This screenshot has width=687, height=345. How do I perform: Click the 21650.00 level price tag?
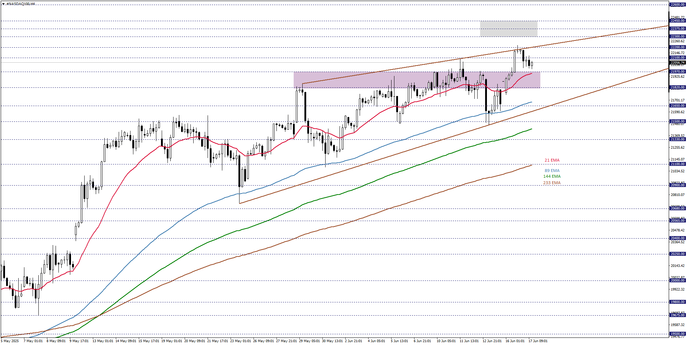click(678, 106)
